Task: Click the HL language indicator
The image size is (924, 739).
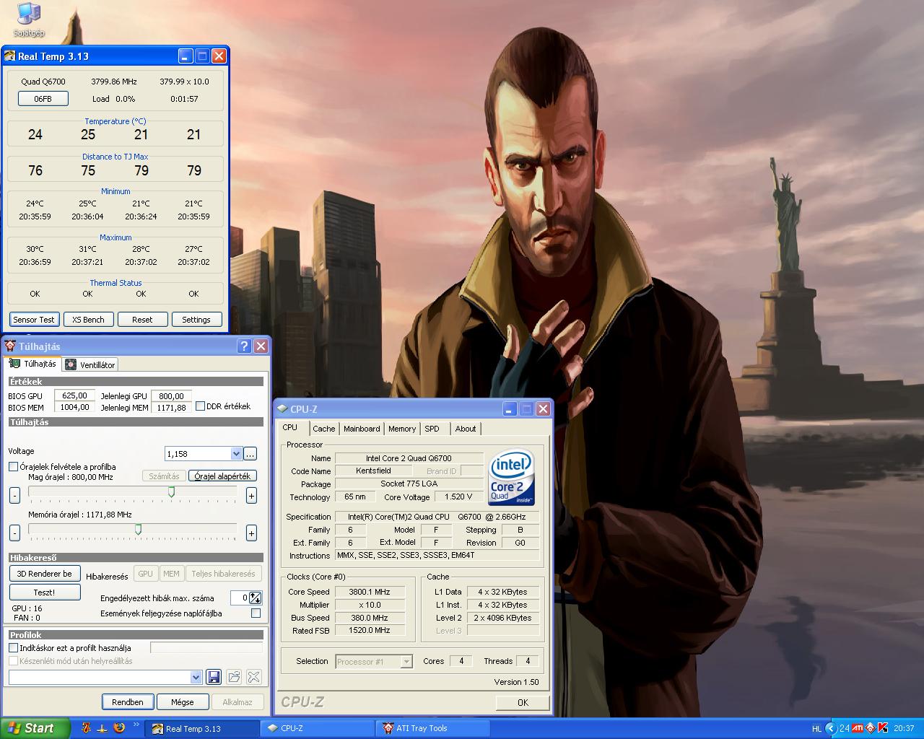Action: click(x=816, y=729)
